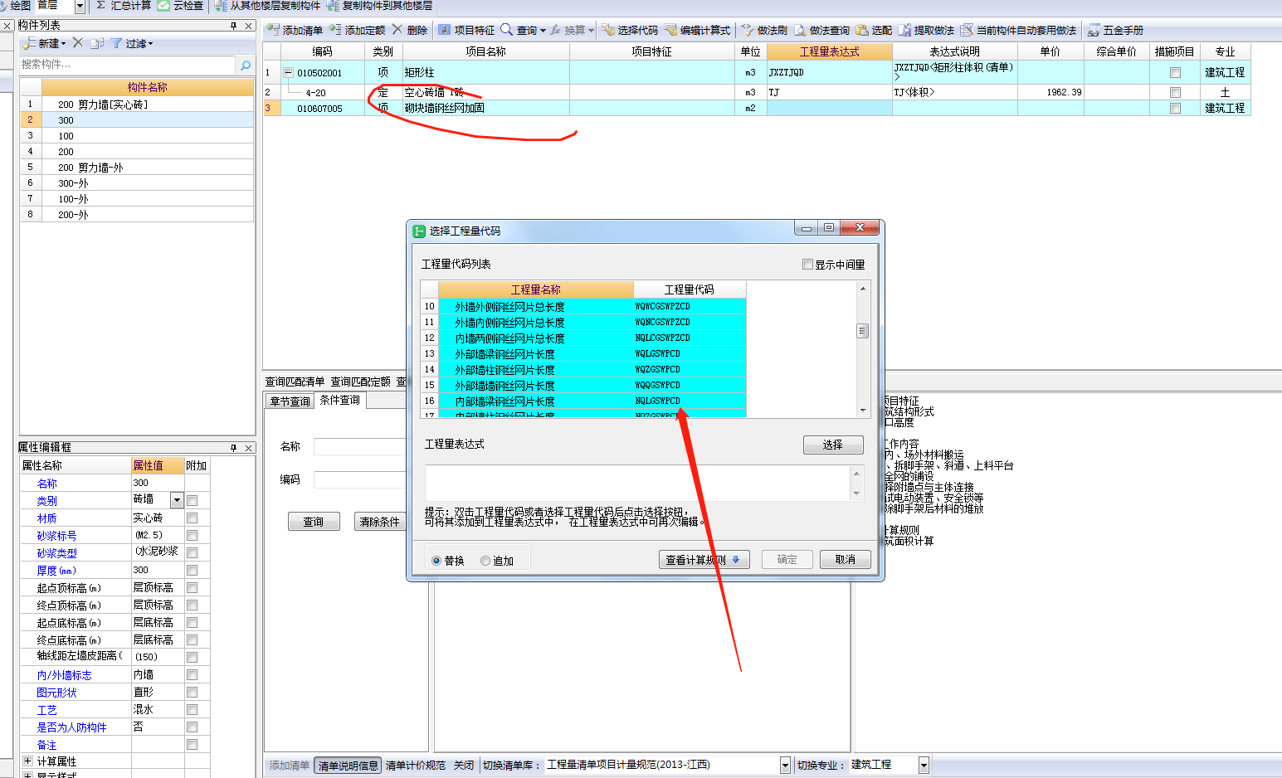Close the 构件列表 panel
The width and height of the screenshot is (1282, 778).
pyautogui.click(x=249, y=26)
